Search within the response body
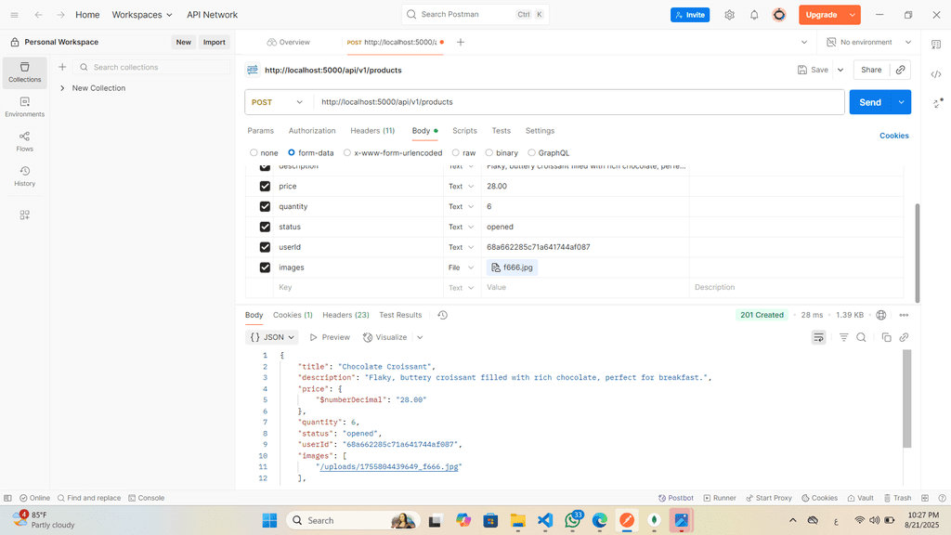The height and width of the screenshot is (535, 951). click(861, 337)
